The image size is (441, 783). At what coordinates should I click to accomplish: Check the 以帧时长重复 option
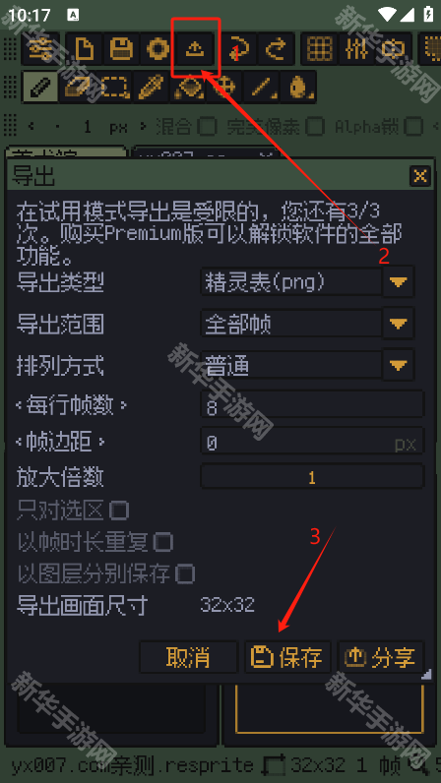coord(163,542)
